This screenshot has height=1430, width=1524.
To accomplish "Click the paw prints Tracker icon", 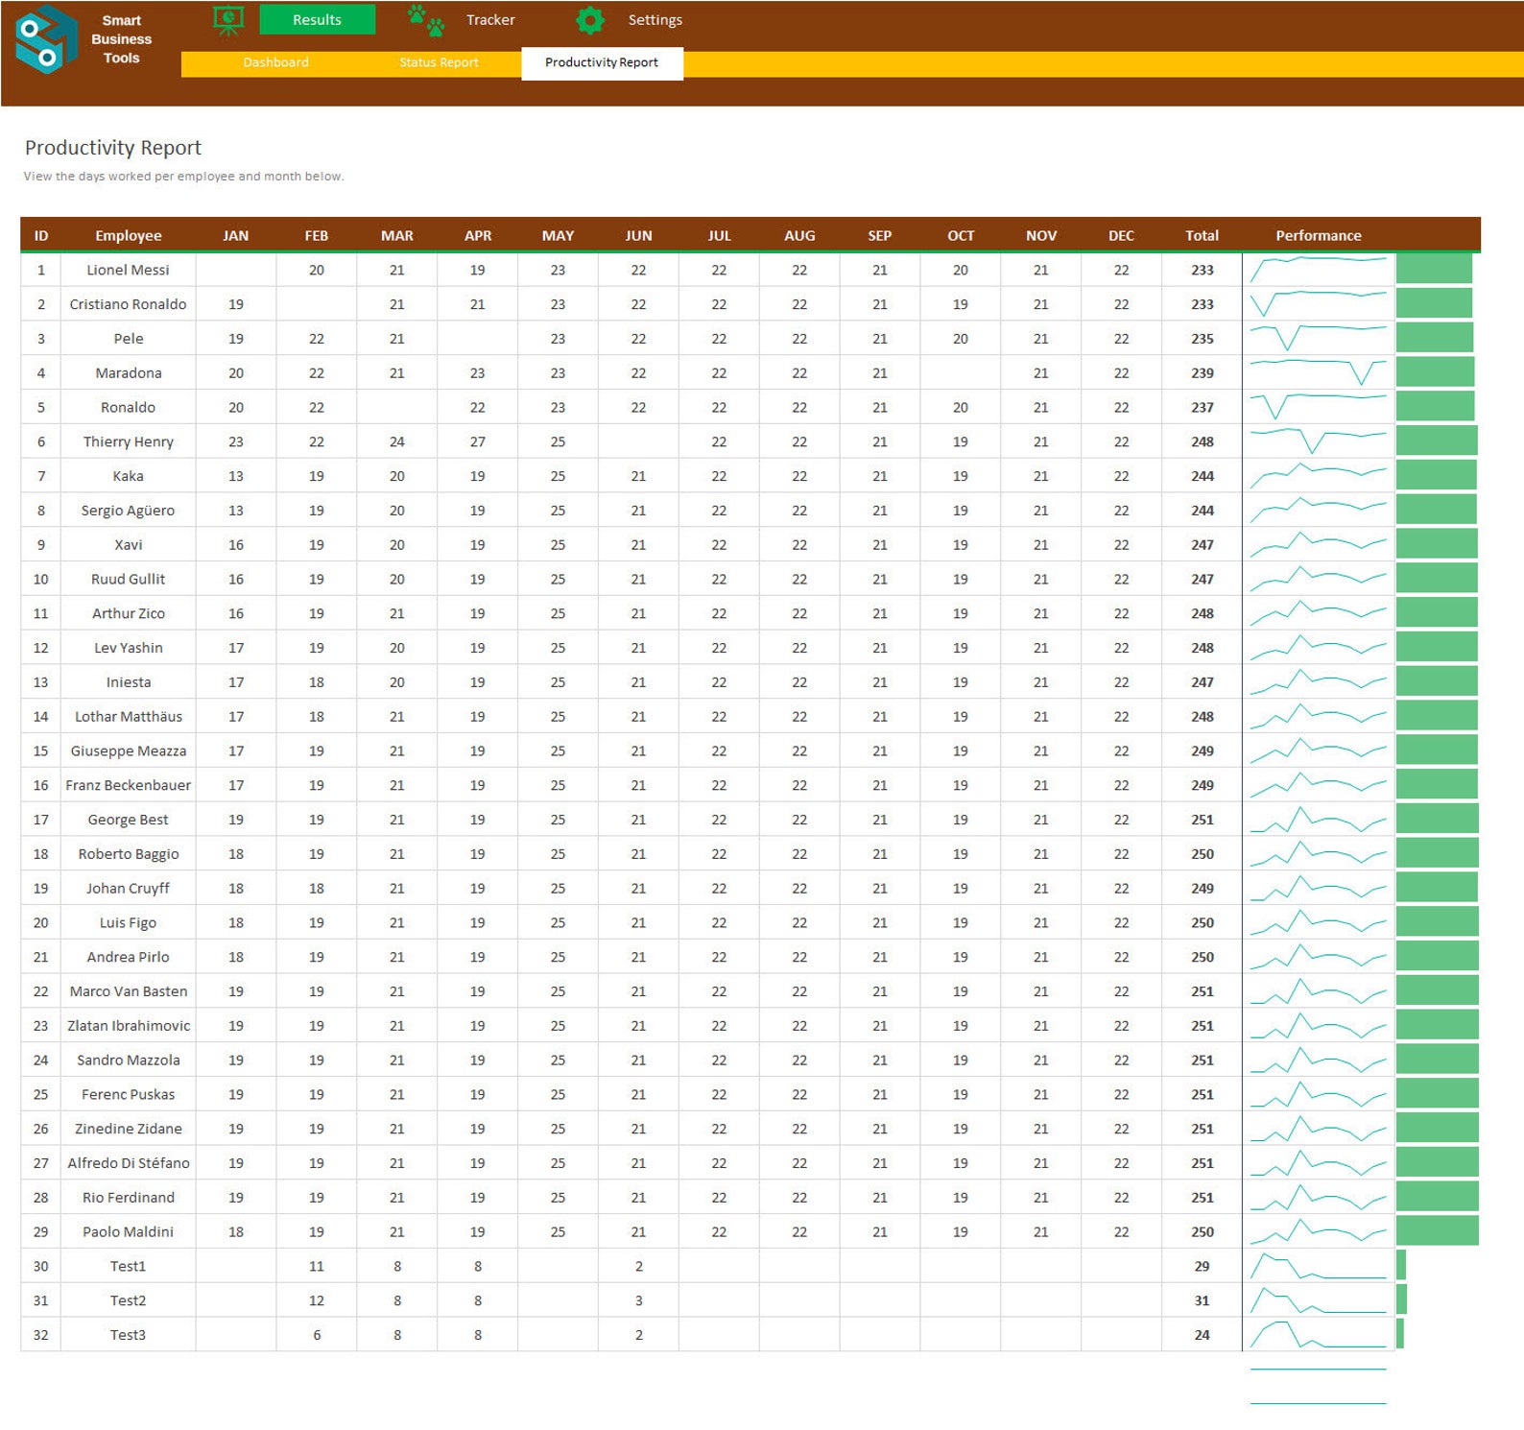I will (425, 20).
